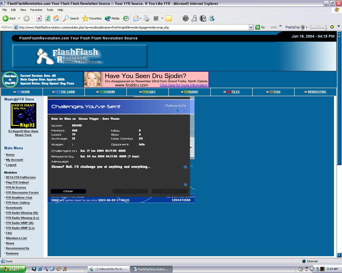Go to previous challenge with left arrow
Screen dimensions: 342x273
pyautogui.click(x=177, y=110)
